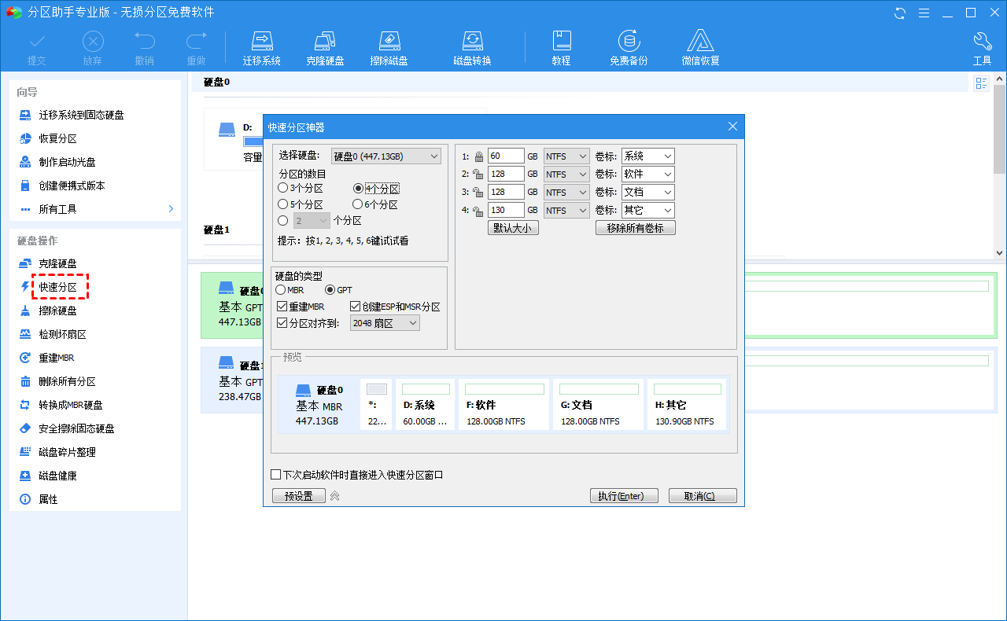Open the 迁移系统 tool
The image size is (1007, 621).
click(262, 49)
